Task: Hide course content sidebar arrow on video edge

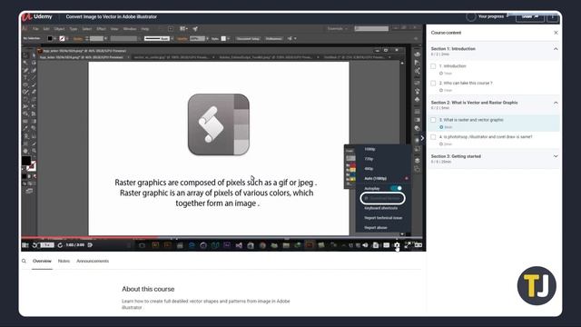Action: pyautogui.click(x=422, y=138)
